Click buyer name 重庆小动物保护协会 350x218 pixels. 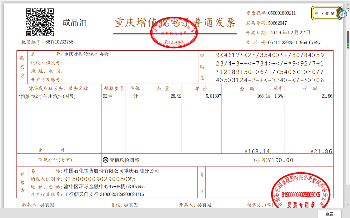[x=86, y=54]
